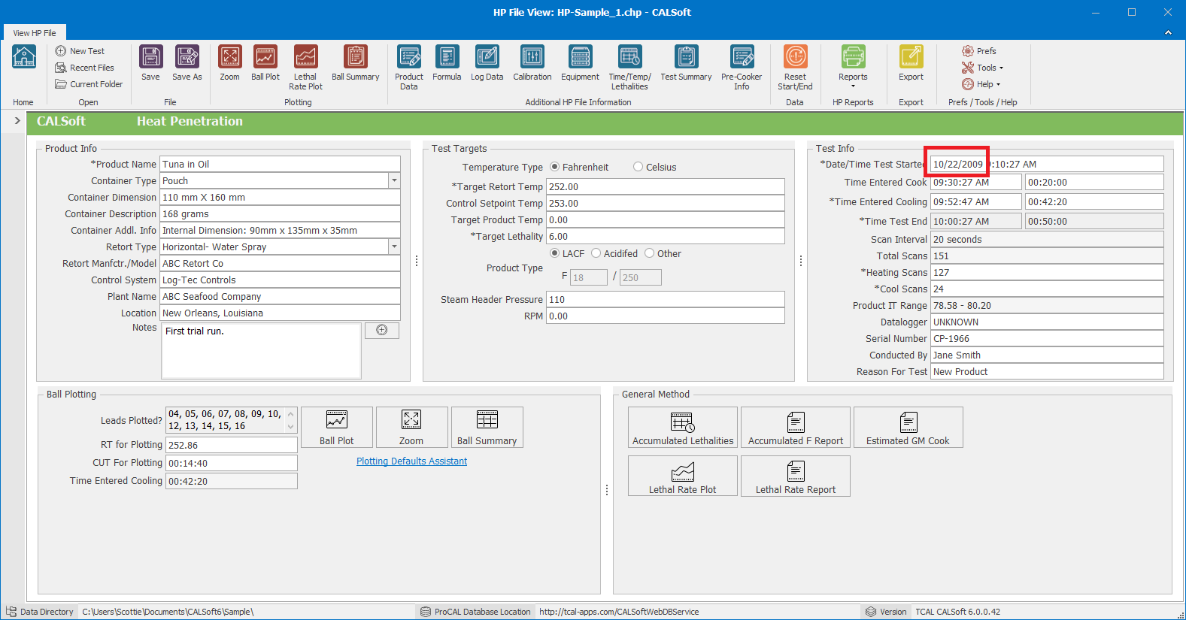Click the Reason For Test field
This screenshot has width=1186, height=620.
(x=1047, y=371)
